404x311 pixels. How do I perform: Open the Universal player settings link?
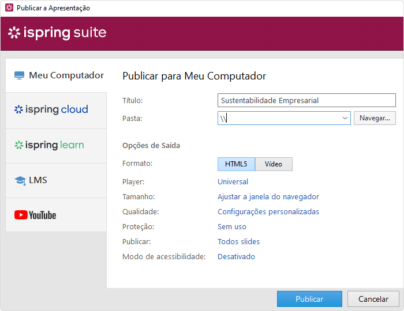pyautogui.click(x=233, y=182)
